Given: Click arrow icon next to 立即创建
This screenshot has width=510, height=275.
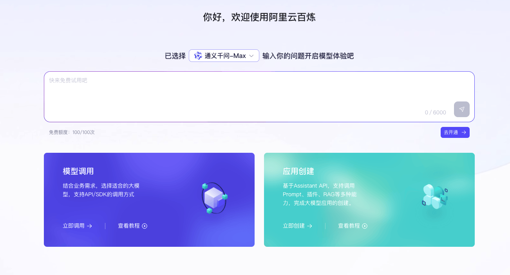Looking at the screenshot, I should click(309, 226).
